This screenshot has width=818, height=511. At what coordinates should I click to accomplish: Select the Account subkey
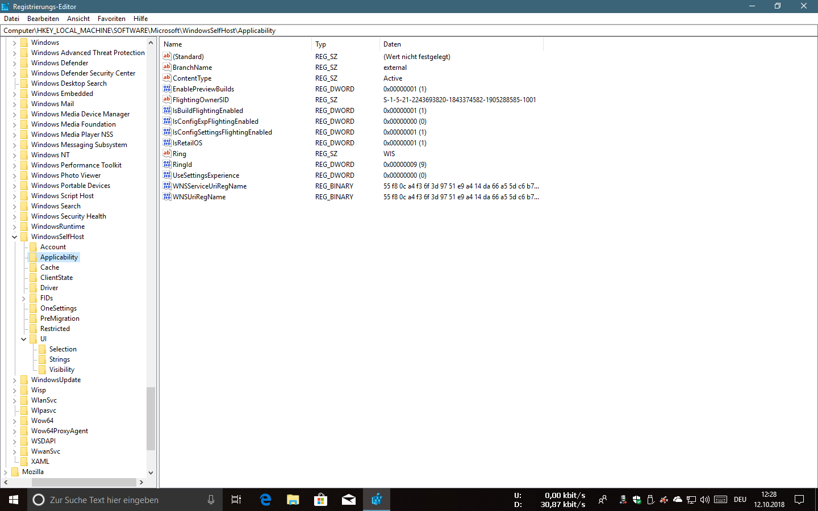[53, 247]
